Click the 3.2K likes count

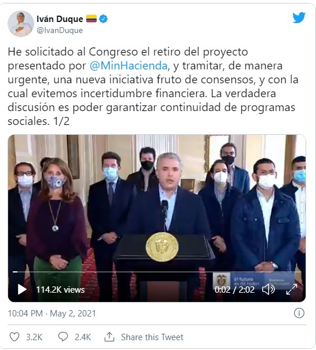[x=34, y=337]
